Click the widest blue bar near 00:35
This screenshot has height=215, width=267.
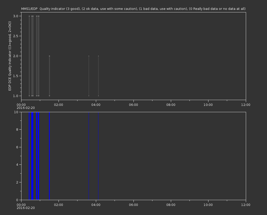[32, 156]
